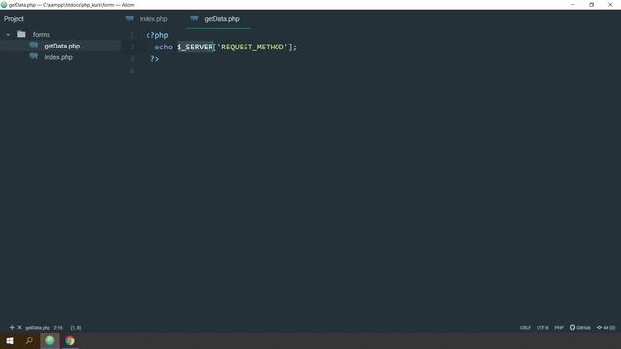The width and height of the screenshot is (621, 349).
Task: Open the Windows Start menu
Action: coord(10,340)
